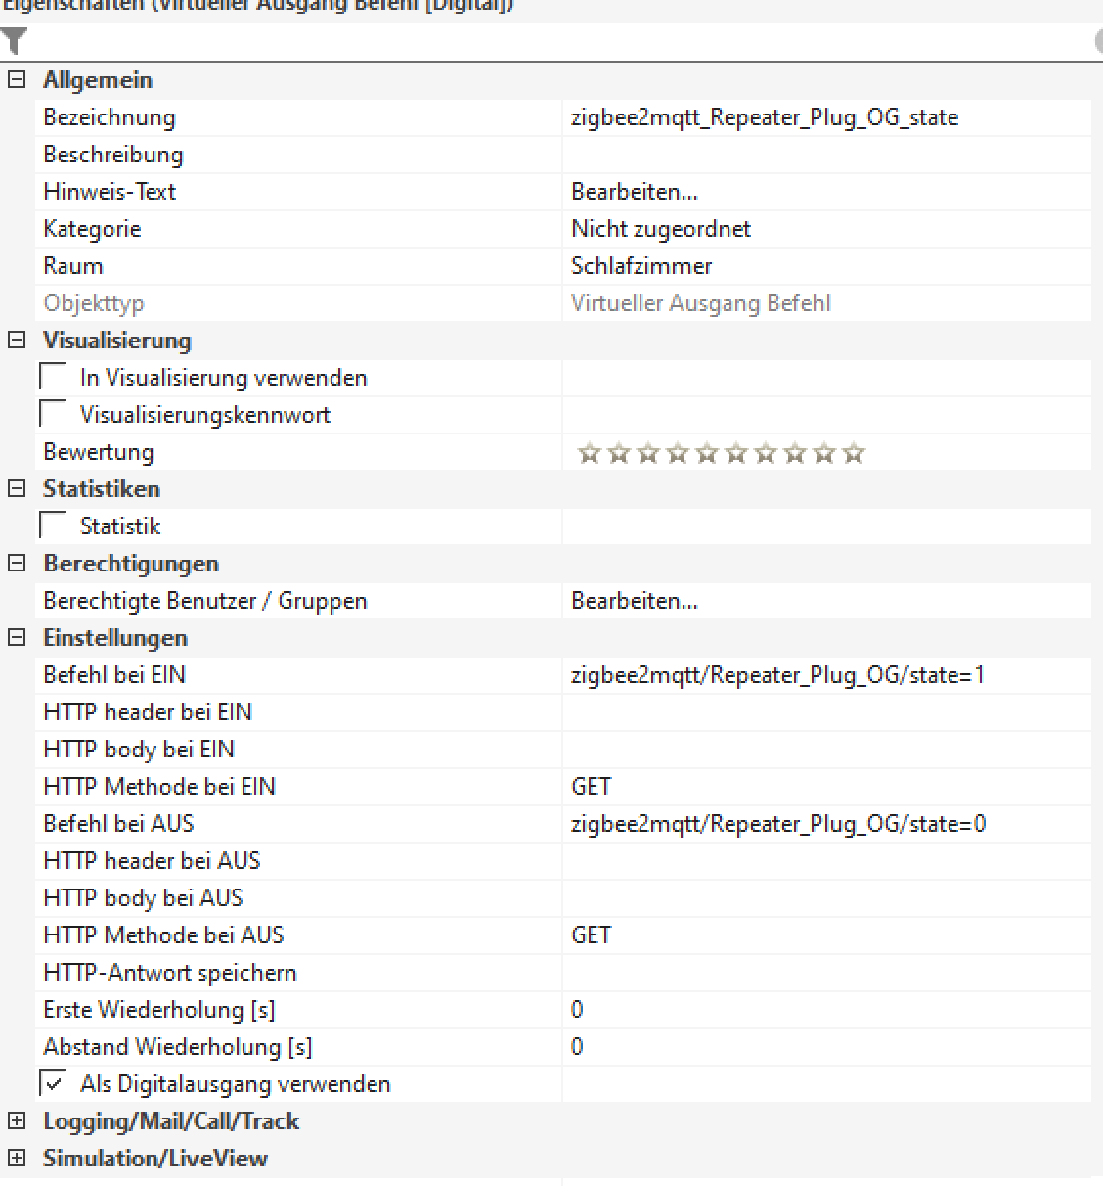Expand the Logging/Mail/Call/Track section
Viewport: 1103px width, 1186px height.
point(17,1121)
